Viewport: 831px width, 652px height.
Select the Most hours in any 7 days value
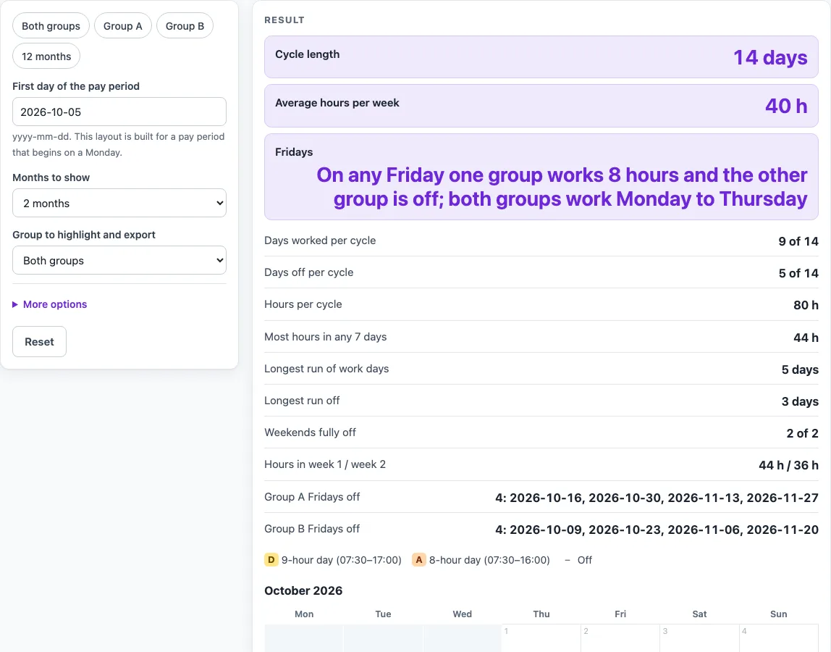click(806, 338)
